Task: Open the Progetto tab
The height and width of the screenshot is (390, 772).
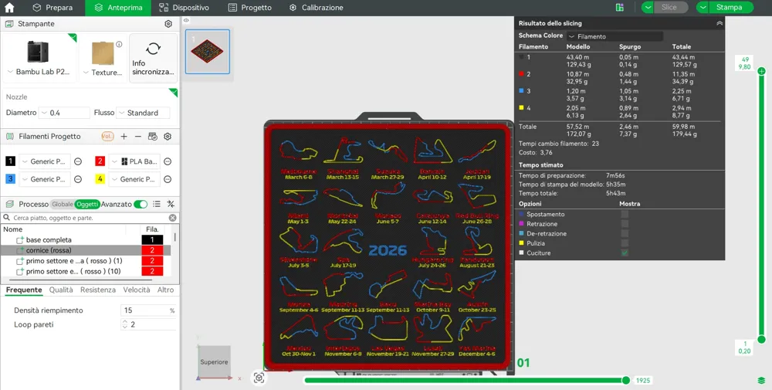Action: coord(250,8)
